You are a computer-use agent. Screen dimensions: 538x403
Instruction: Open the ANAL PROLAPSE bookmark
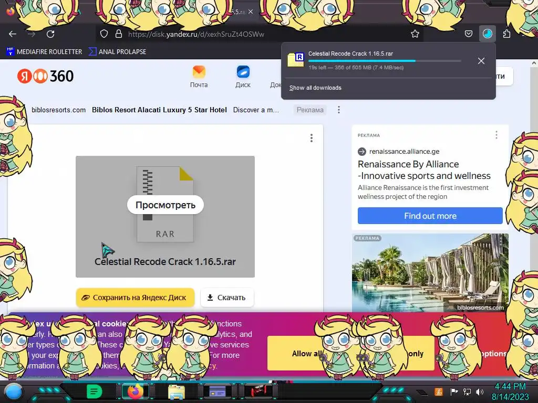click(x=117, y=52)
